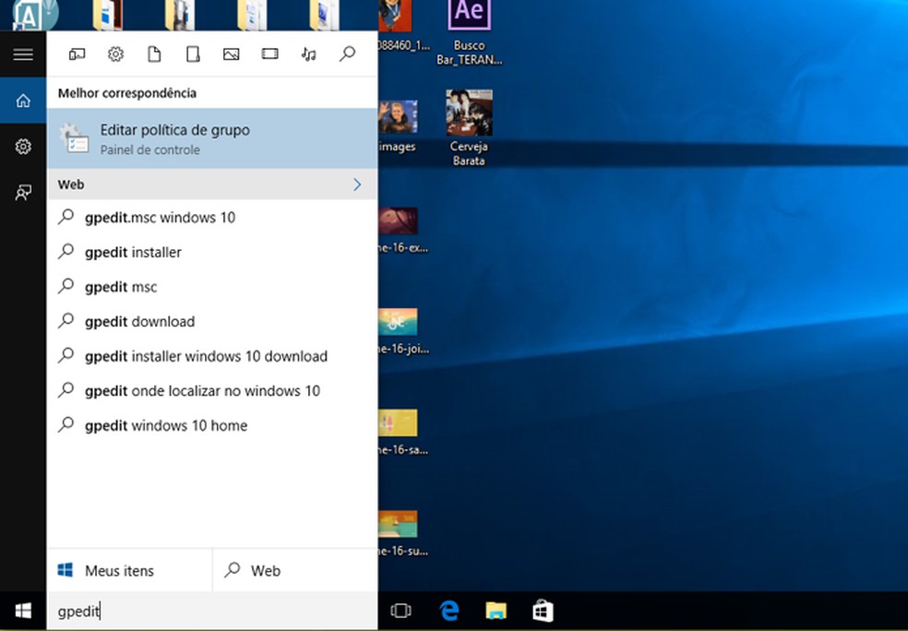Click the gpedit search input field
Image resolution: width=908 pixels, height=631 pixels.
click(185, 611)
